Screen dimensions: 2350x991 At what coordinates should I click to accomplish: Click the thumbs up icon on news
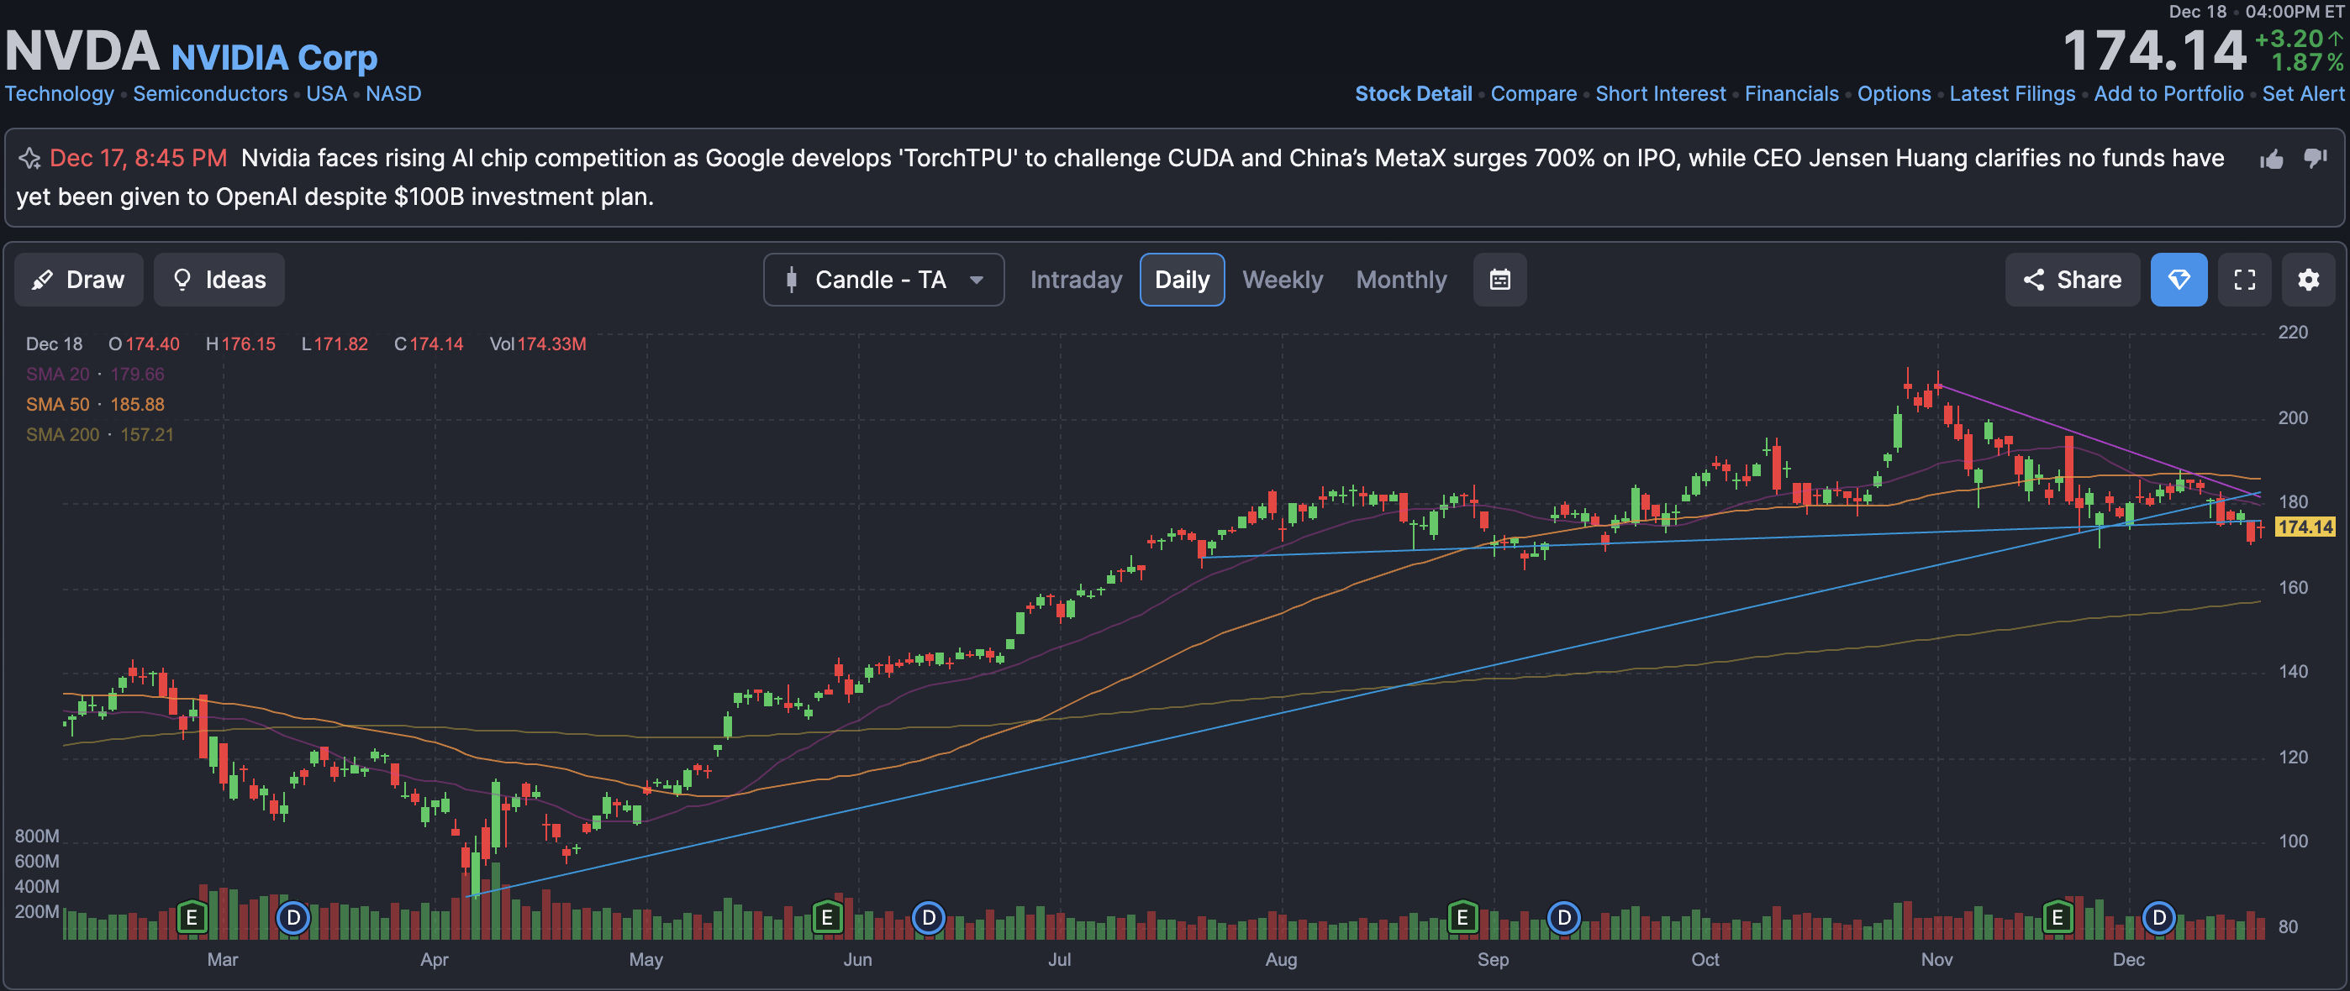(2272, 160)
